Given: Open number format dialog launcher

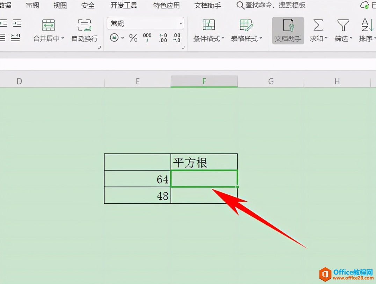Looking at the screenshot, I should [183, 47].
